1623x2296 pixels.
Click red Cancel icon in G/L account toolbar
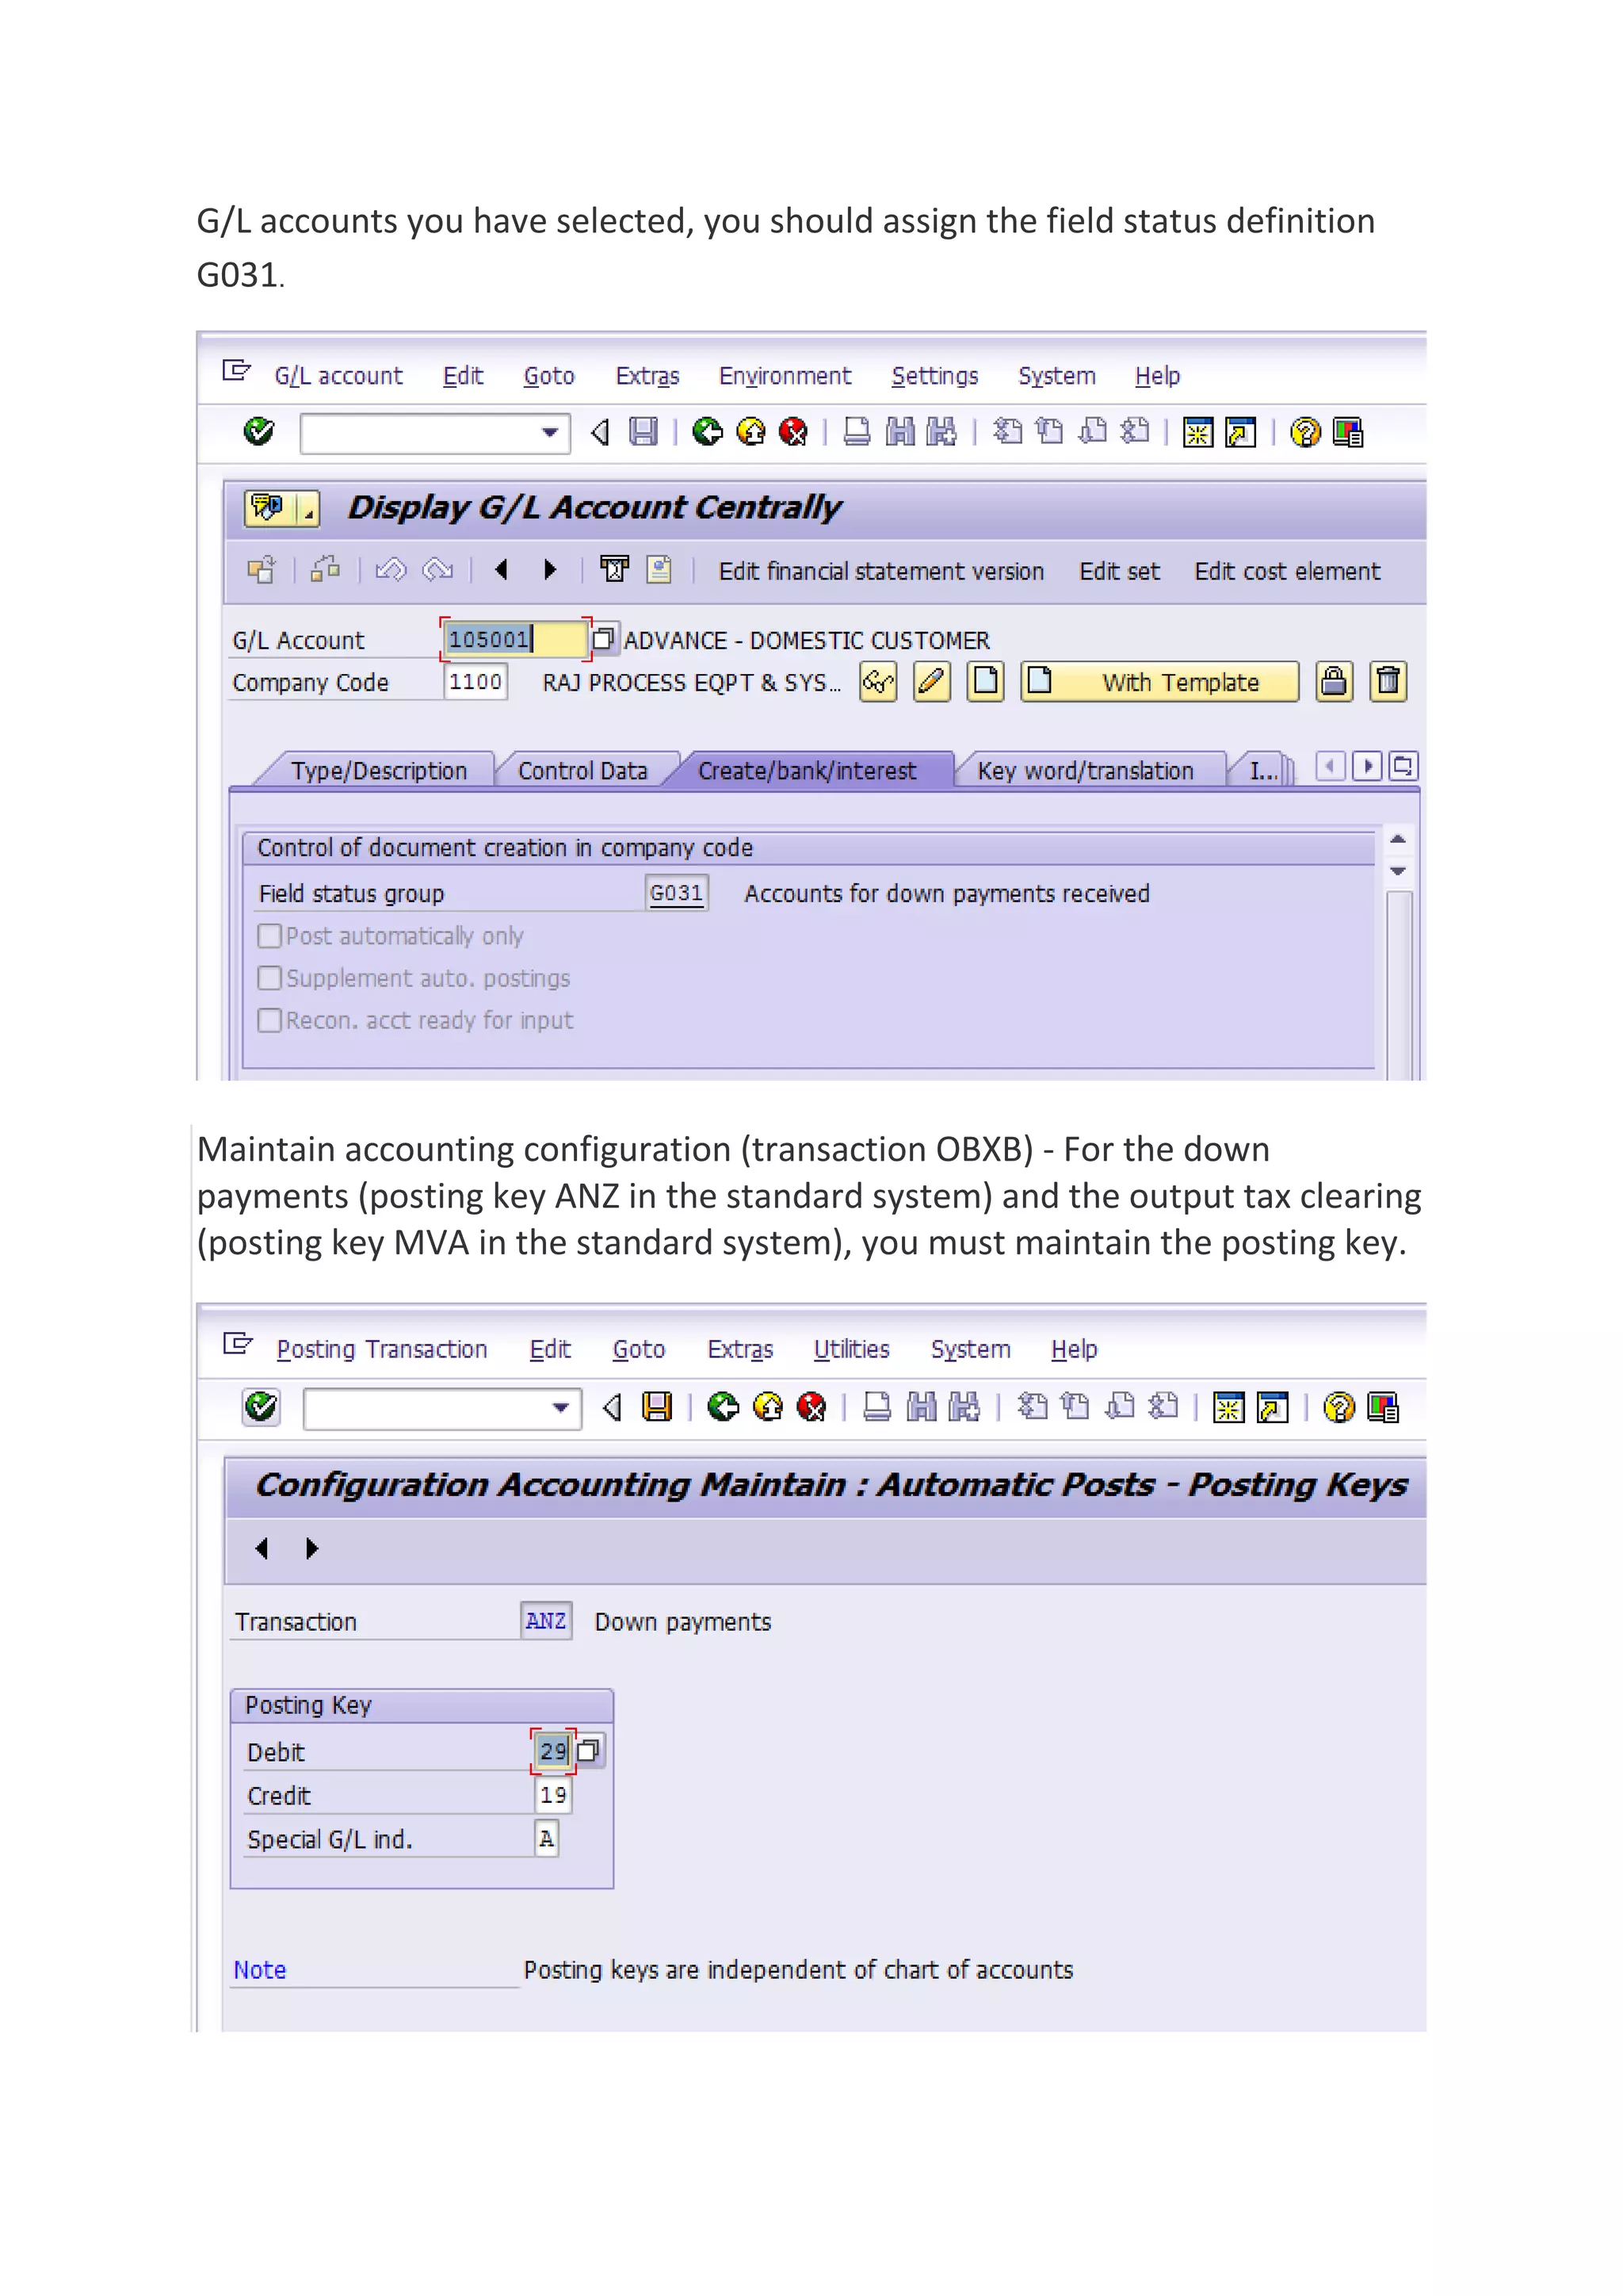[793, 432]
